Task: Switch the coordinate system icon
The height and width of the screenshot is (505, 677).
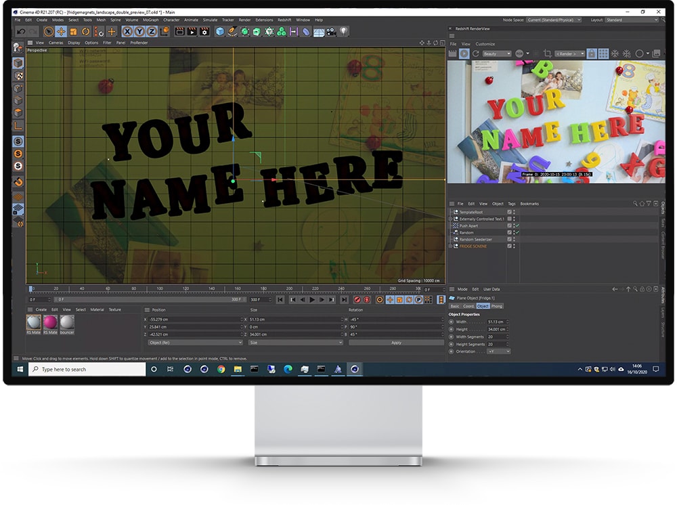Action: [165, 32]
